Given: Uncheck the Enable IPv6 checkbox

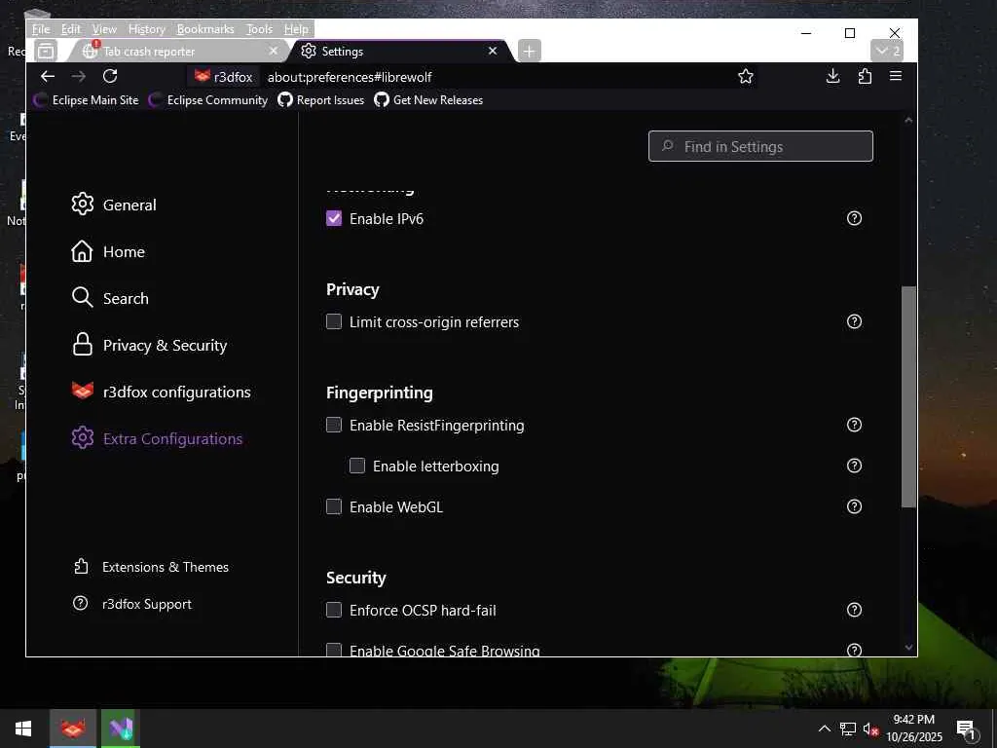Looking at the screenshot, I should [334, 218].
